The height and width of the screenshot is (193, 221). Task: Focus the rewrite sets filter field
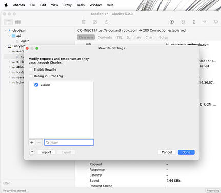(69, 142)
